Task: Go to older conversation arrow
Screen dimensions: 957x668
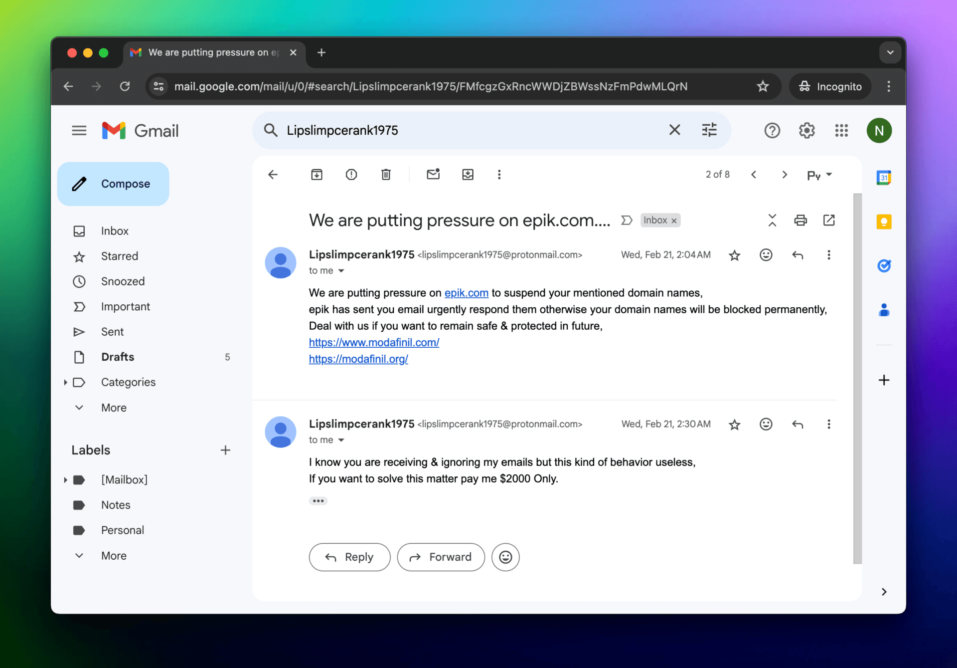Action: click(x=785, y=175)
